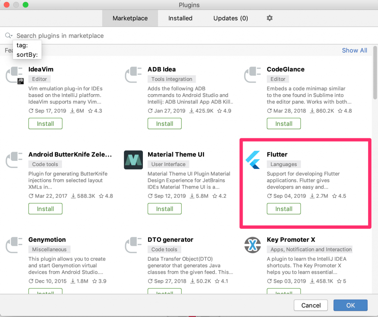The height and width of the screenshot is (317, 378).
Task: Install the ADB Idea plugin
Action: (165, 124)
